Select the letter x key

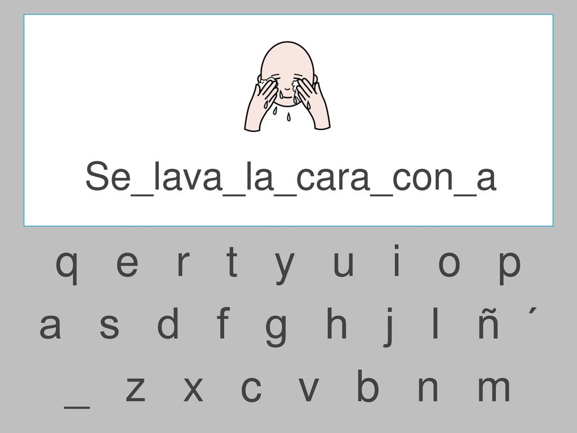193,389
